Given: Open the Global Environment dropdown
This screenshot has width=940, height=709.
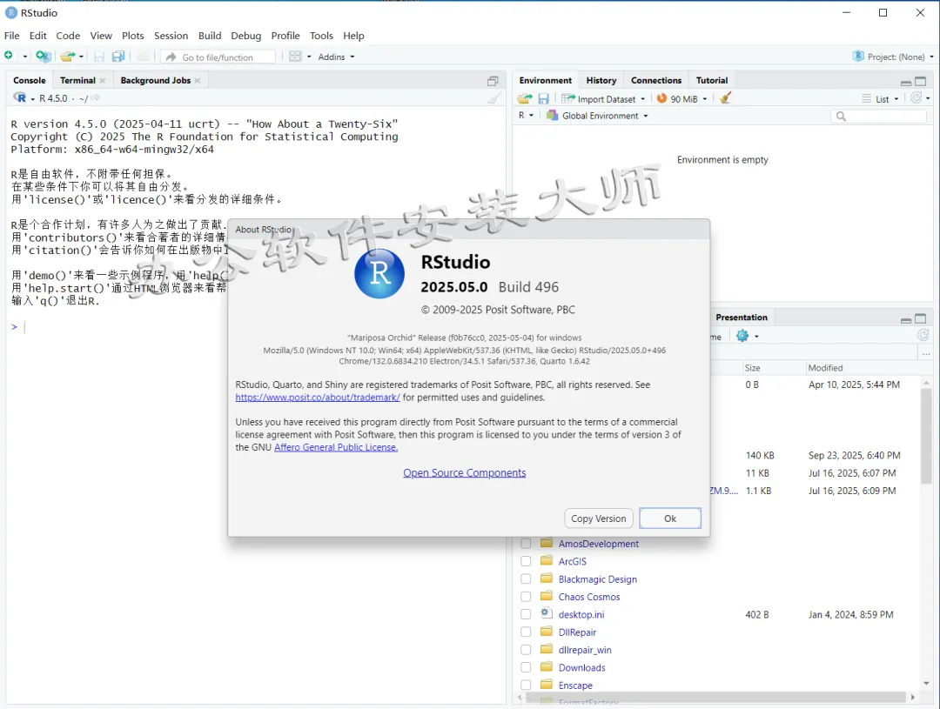Looking at the screenshot, I should pos(646,116).
